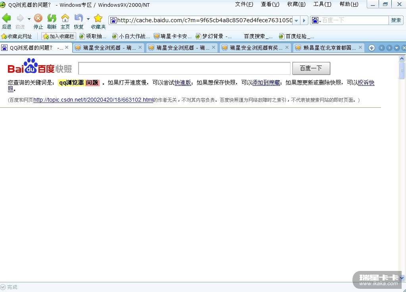
Task: Close the 赖昌星在北京首都国 tab
Action: pos(360,47)
